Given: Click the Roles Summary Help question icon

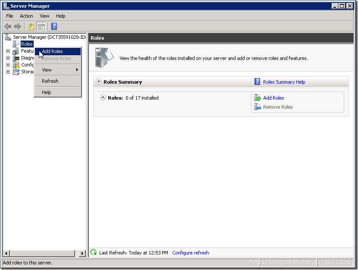Looking at the screenshot, I should 258,82.
